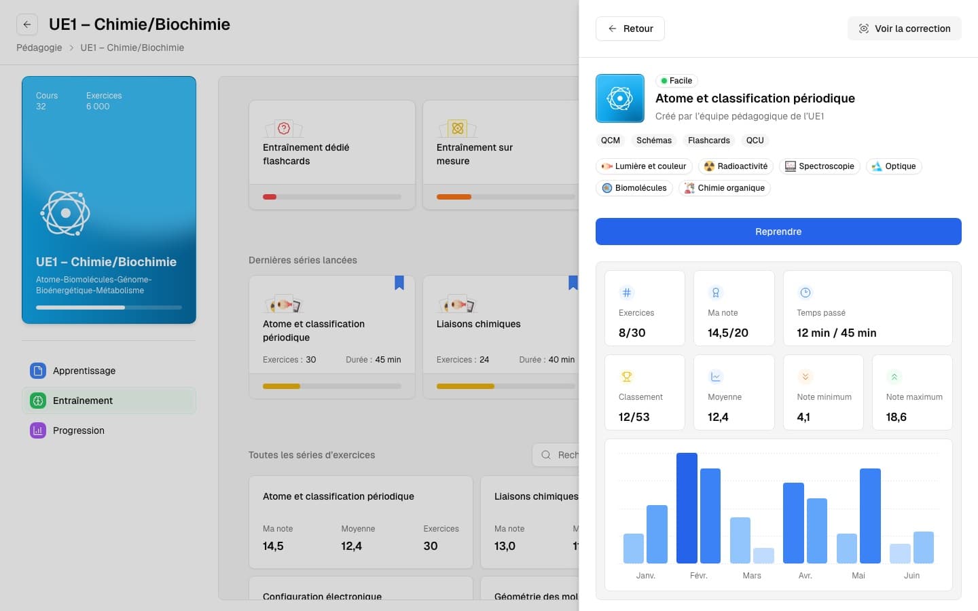Image resolution: width=978 pixels, height=611 pixels.
Task: Click the Atome et classification yellow progress bar
Action: (332, 386)
